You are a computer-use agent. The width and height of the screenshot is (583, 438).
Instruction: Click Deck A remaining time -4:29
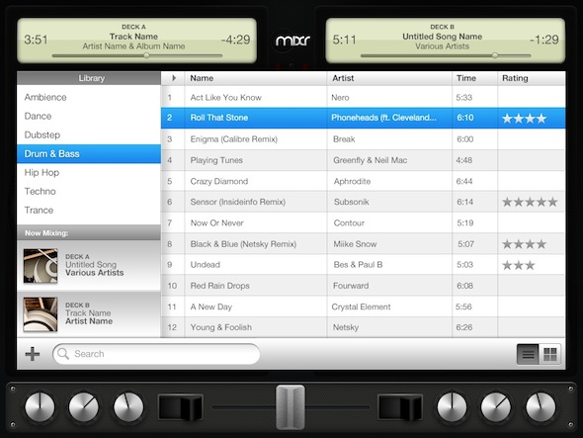point(235,40)
